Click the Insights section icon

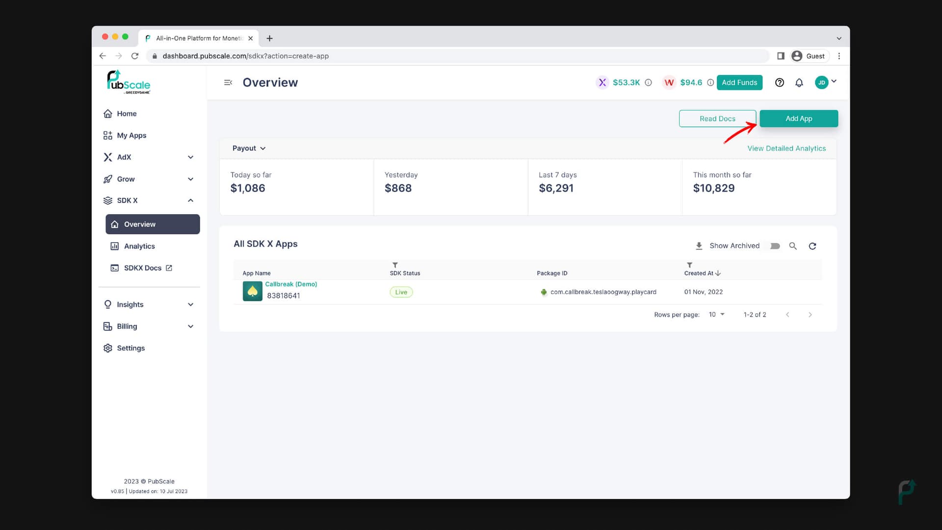tap(107, 304)
